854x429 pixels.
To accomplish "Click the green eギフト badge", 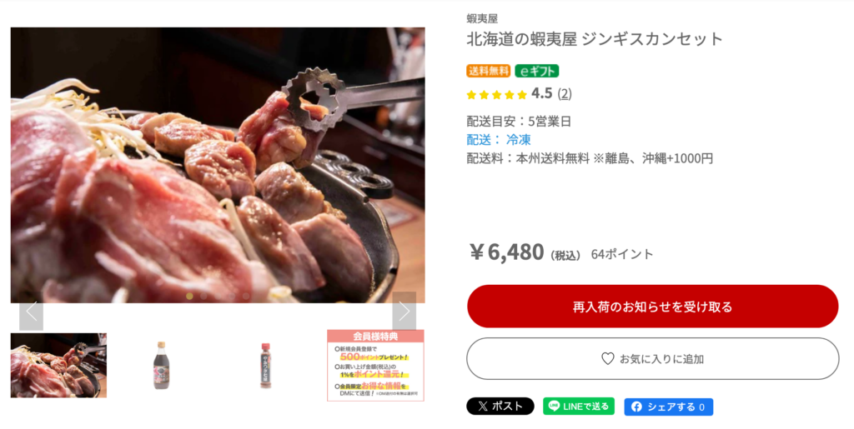I will (x=537, y=72).
